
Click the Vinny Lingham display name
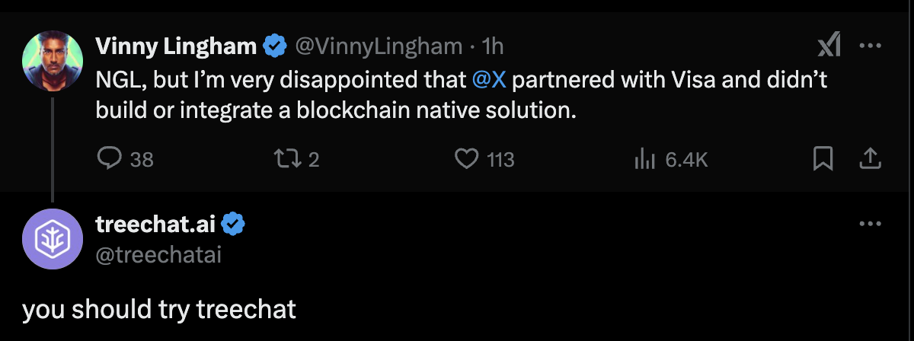click(176, 47)
